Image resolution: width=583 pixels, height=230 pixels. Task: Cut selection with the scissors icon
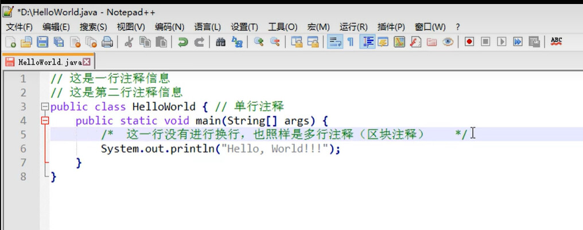coord(129,42)
